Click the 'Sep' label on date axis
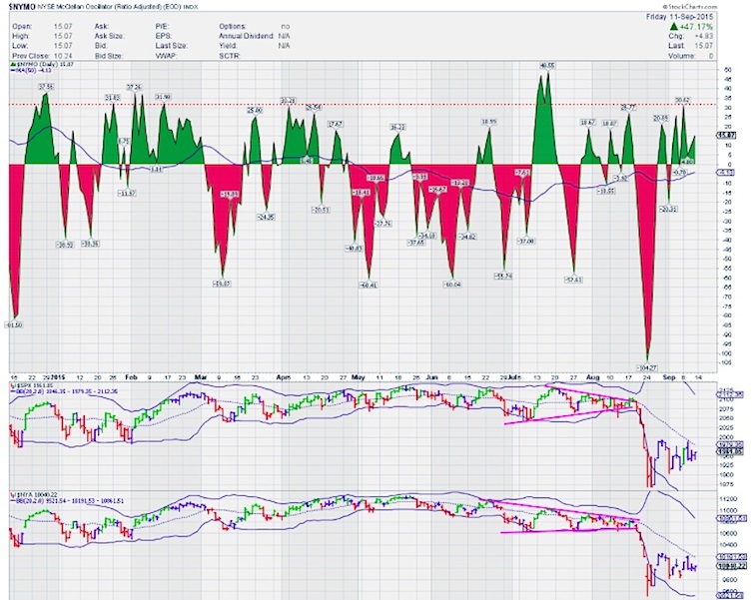The image size is (752, 600). [669, 377]
